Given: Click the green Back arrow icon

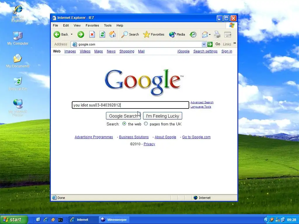Looking at the screenshot, I should click(x=57, y=34).
